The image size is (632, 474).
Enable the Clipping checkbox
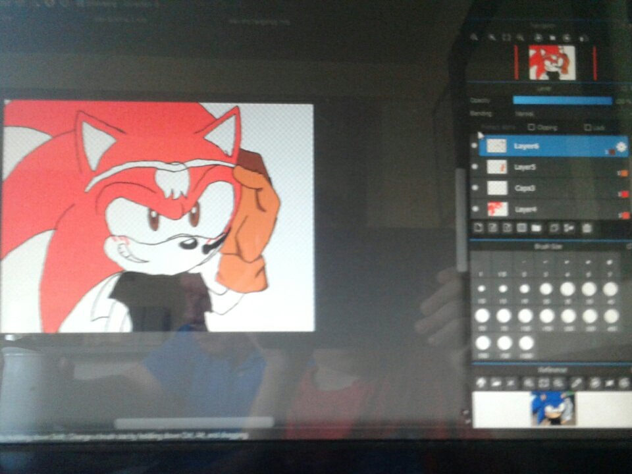pos(531,127)
